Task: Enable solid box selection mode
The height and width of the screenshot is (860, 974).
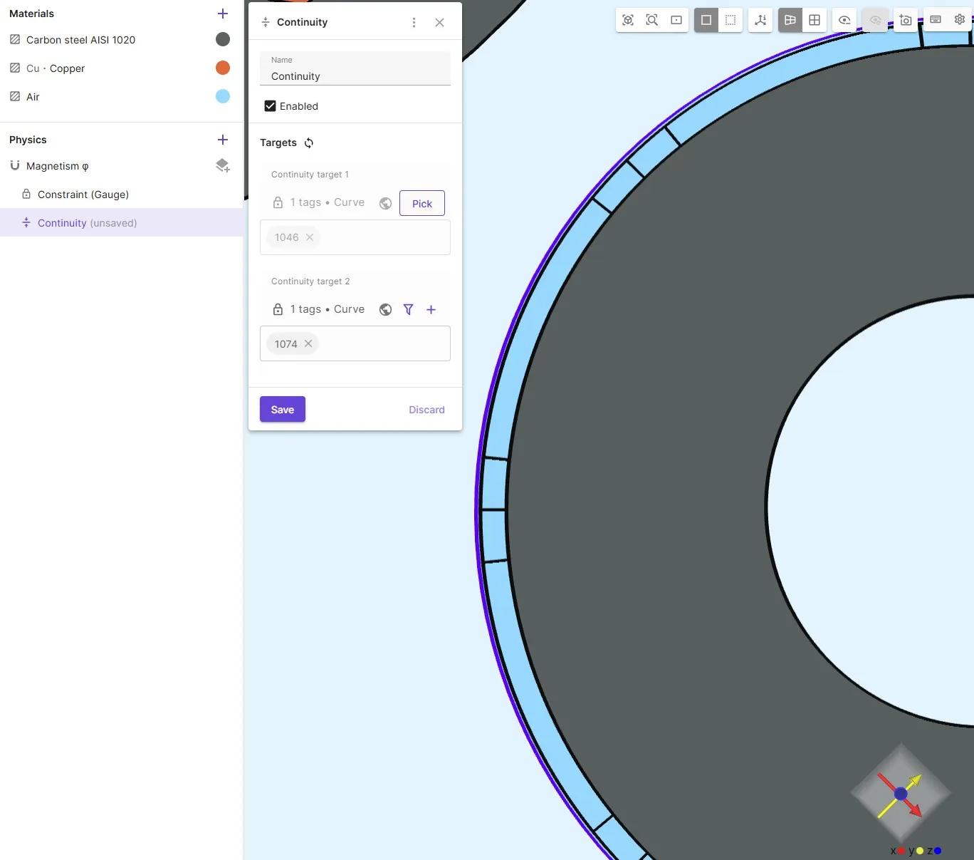Action: click(x=706, y=20)
